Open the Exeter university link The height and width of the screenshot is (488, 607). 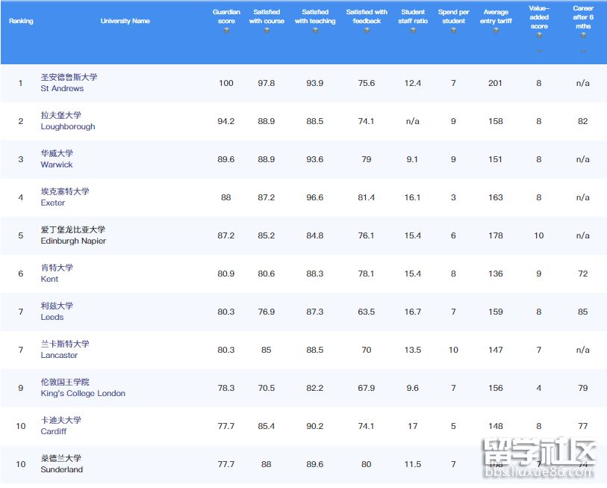coord(53,203)
